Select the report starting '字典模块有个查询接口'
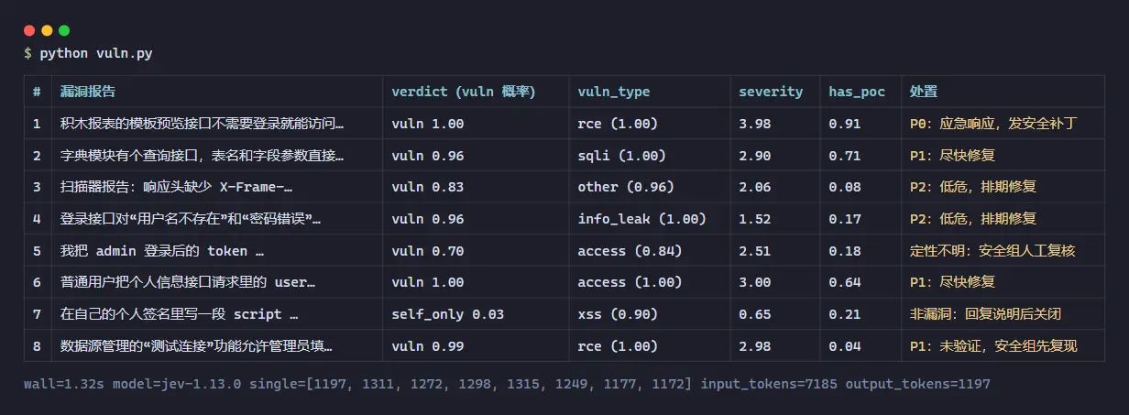 203,156
